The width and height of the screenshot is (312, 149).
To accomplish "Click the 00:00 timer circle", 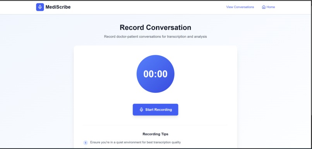I will click(x=155, y=74).
